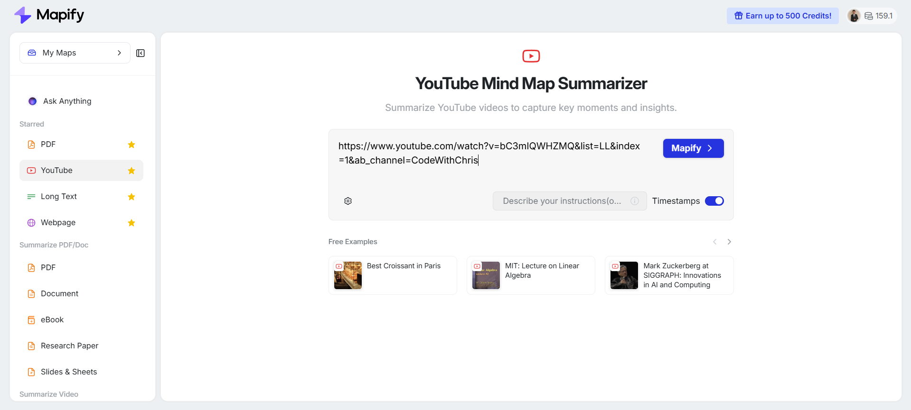911x410 pixels.
Task: Click the credits coin icon
Action: point(869,16)
